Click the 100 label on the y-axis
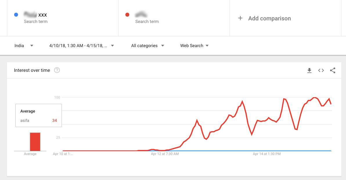 [x=57, y=97]
